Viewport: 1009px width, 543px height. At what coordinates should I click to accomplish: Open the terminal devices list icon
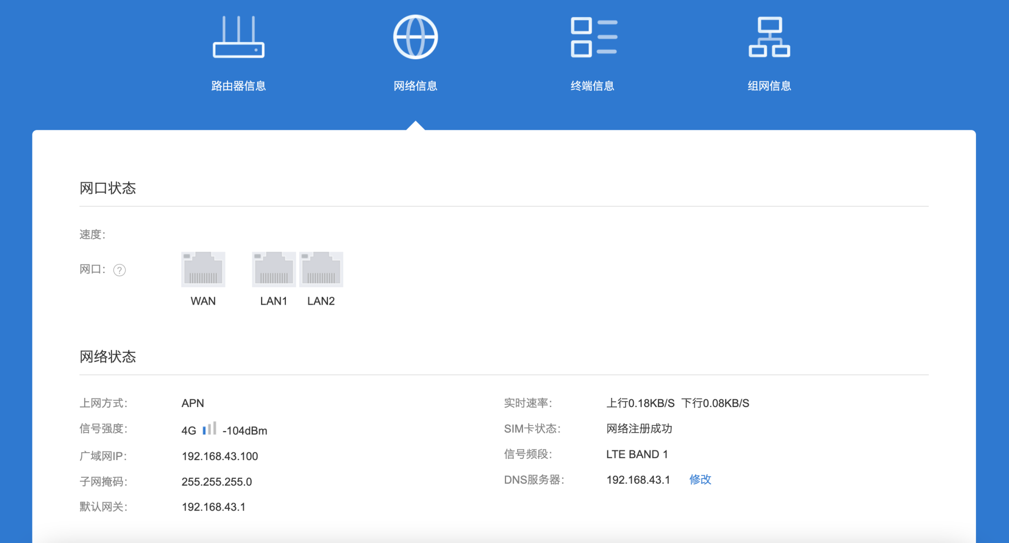pyautogui.click(x=593, y=37)
